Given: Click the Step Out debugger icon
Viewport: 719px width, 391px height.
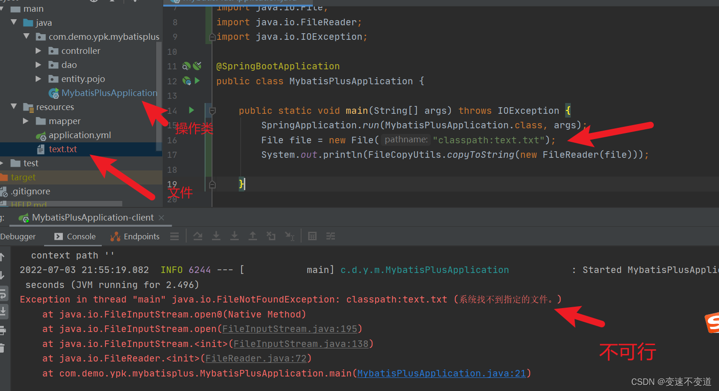Looking at the screenshot, I should (253, 236).
